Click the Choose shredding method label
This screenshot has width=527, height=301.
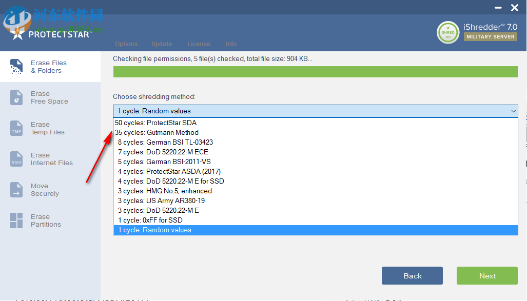point(154,97)
